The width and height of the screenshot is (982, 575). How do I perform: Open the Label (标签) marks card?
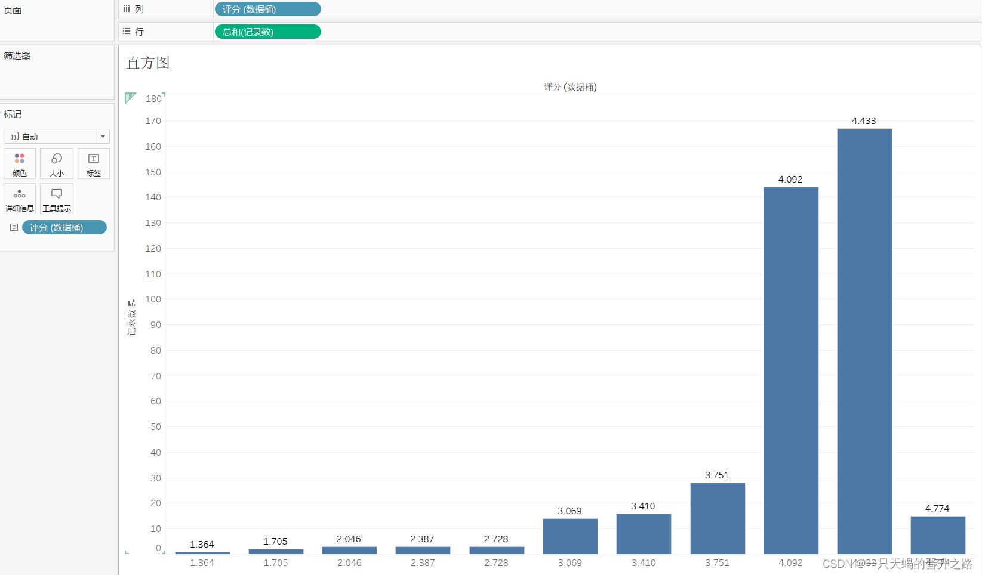(94, 163)
